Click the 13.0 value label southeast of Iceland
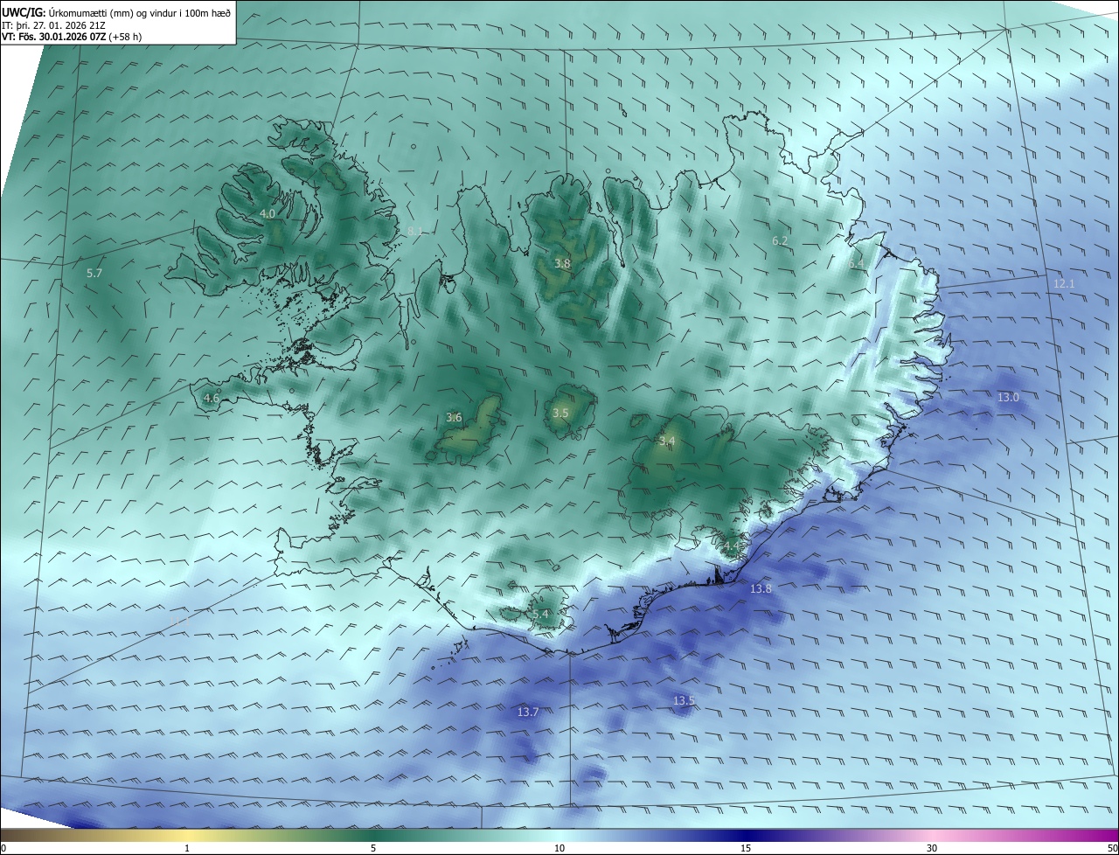The image size is (1119, 855). (x=1008, y=397)
